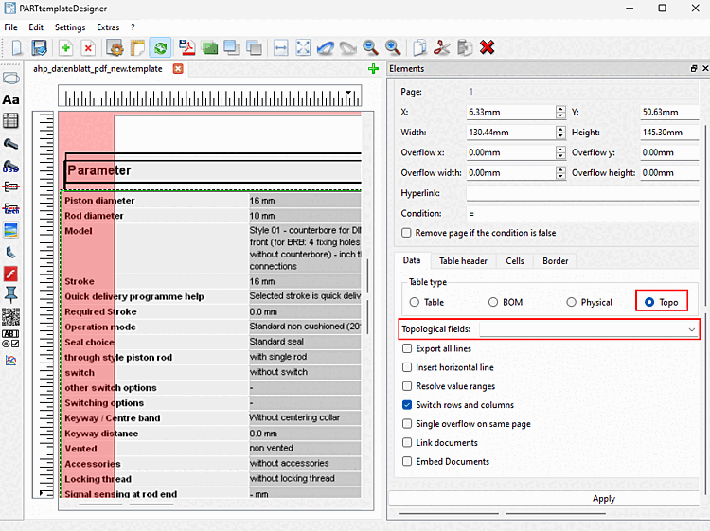Delete element with large red X icon
The image size is (710, 531).
[487, 47]
